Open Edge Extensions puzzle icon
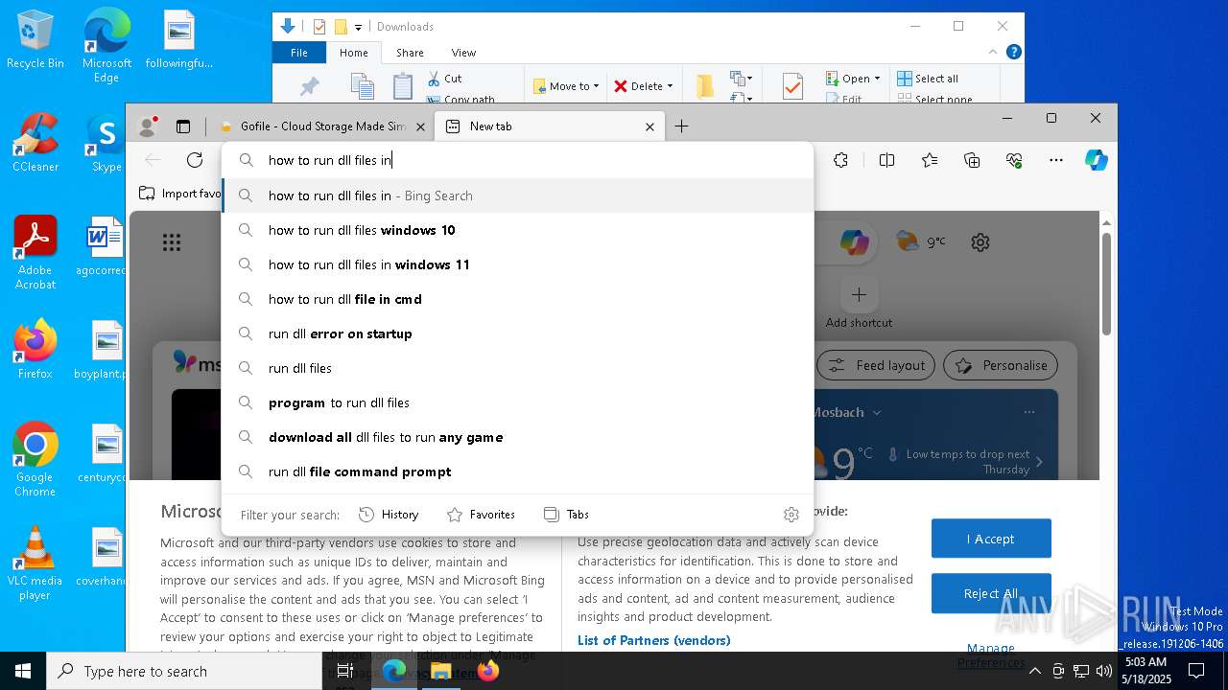1228x690 pixels. coord(840,160)
